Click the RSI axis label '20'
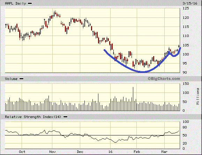The height and width of the screenshot is (155, 202). pyautogui.click(x=185, y=143)
